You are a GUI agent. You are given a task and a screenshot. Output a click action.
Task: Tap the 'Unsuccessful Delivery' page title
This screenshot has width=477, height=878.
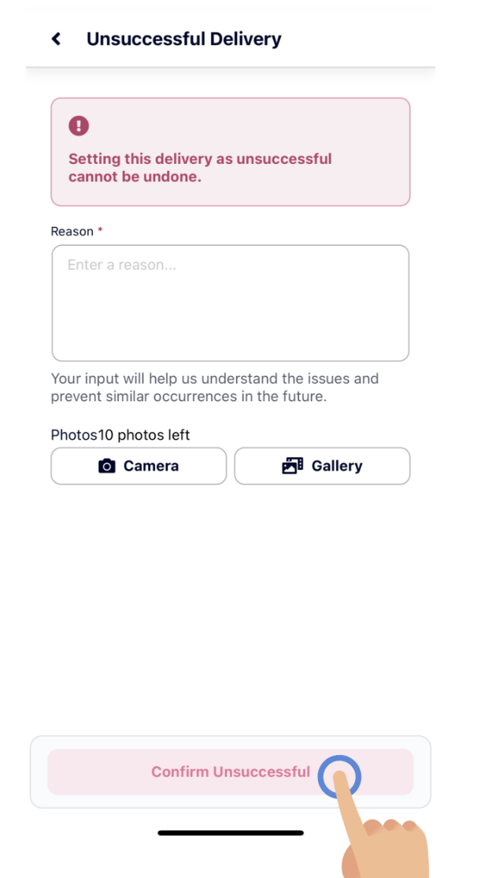pos(184,39)
